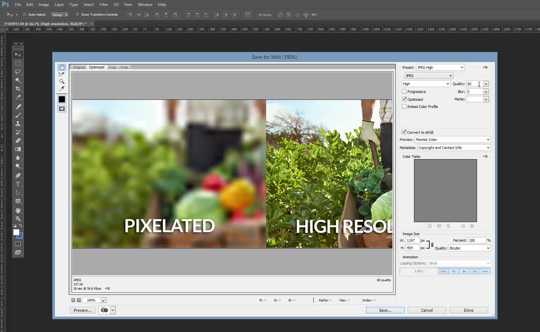Enable the Progressive checkbox

tap(404, 91)
